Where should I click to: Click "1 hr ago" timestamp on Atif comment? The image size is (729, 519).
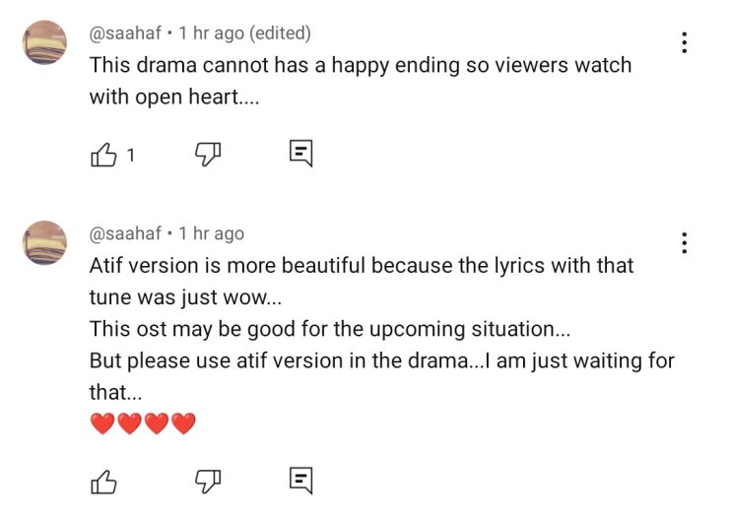[x=211, y=233]
